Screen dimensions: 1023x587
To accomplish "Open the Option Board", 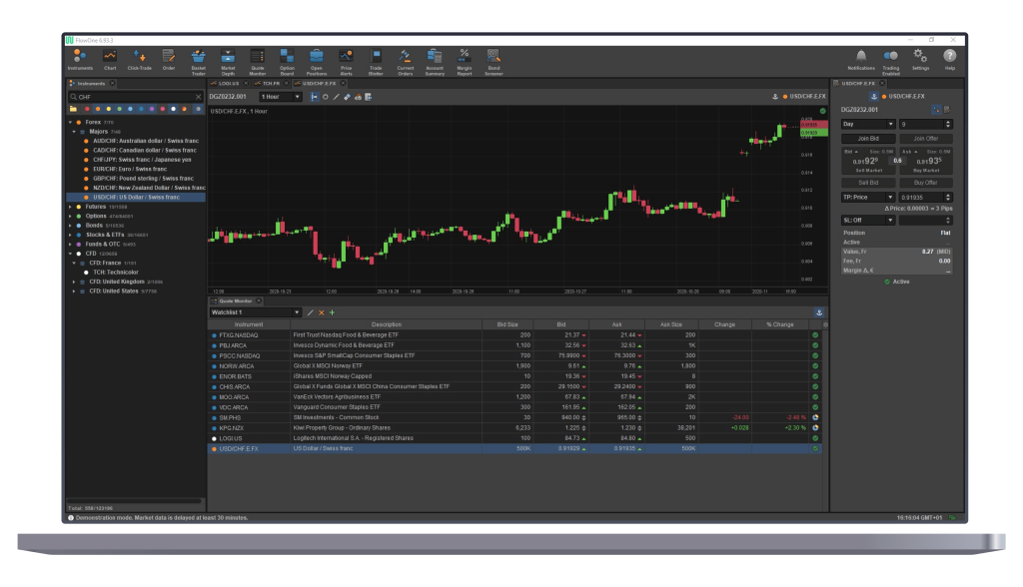I will (287, 62).
